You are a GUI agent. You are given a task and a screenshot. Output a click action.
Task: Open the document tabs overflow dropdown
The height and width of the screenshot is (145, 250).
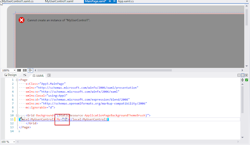tap(247, 1)
